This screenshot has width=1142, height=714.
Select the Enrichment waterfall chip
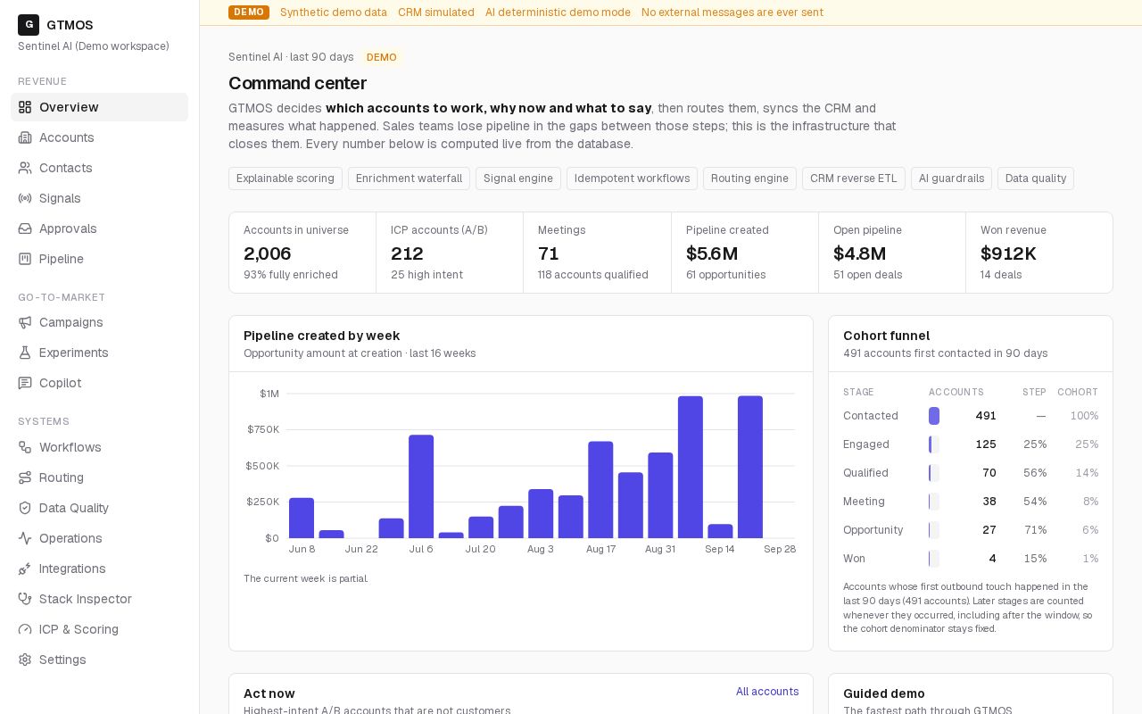409,178
